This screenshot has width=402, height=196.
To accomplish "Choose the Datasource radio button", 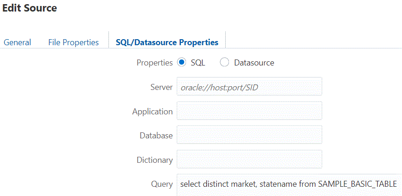I will click(x=224, y=63).
